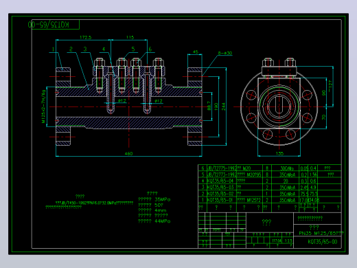Select the 460 overall length dimension
This screenshot has width=357, height=268.
point(128,153)
